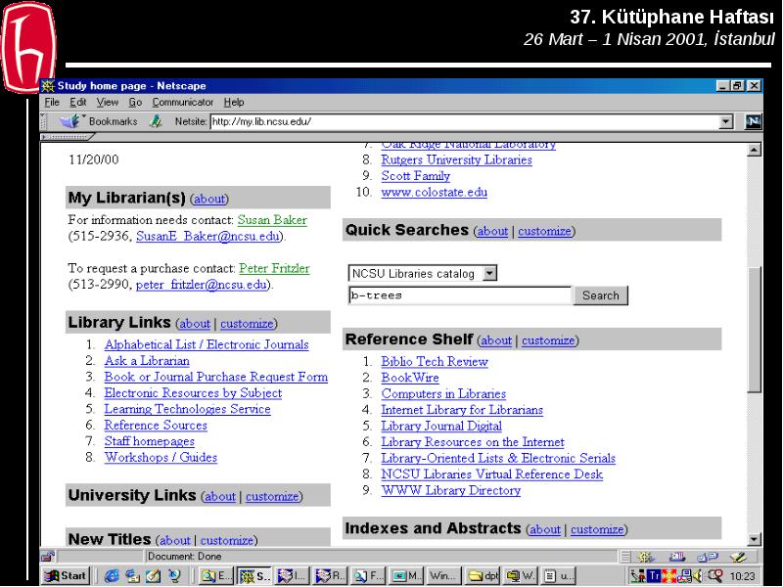Click the Search button
The image size is (783, 587).
[601, 295]
